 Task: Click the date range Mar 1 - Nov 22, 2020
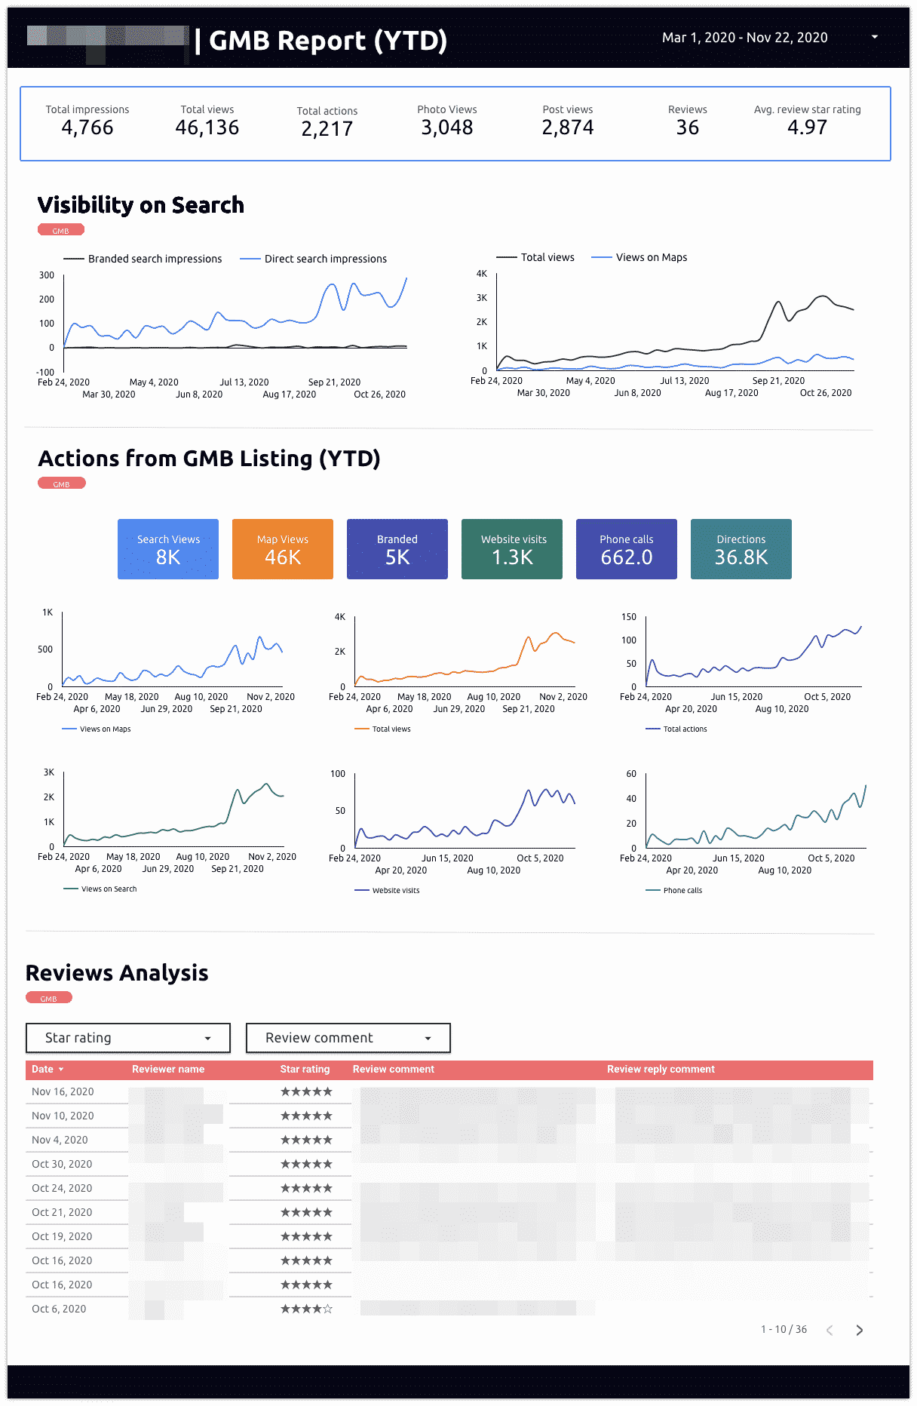tap(744, 37)
